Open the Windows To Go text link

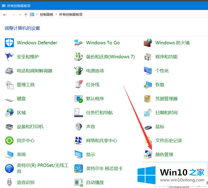click(x=103, y=43)
